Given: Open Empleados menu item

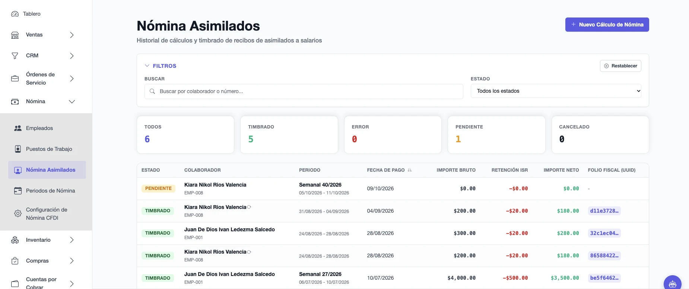Looking at the screenshot, I should [47, 128].
